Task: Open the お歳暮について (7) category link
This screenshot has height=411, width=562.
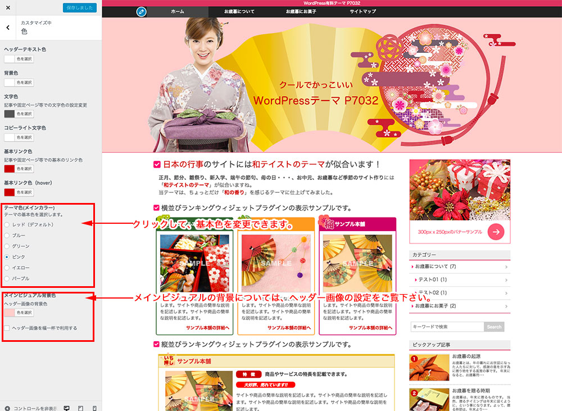Action: coord(435,267)
